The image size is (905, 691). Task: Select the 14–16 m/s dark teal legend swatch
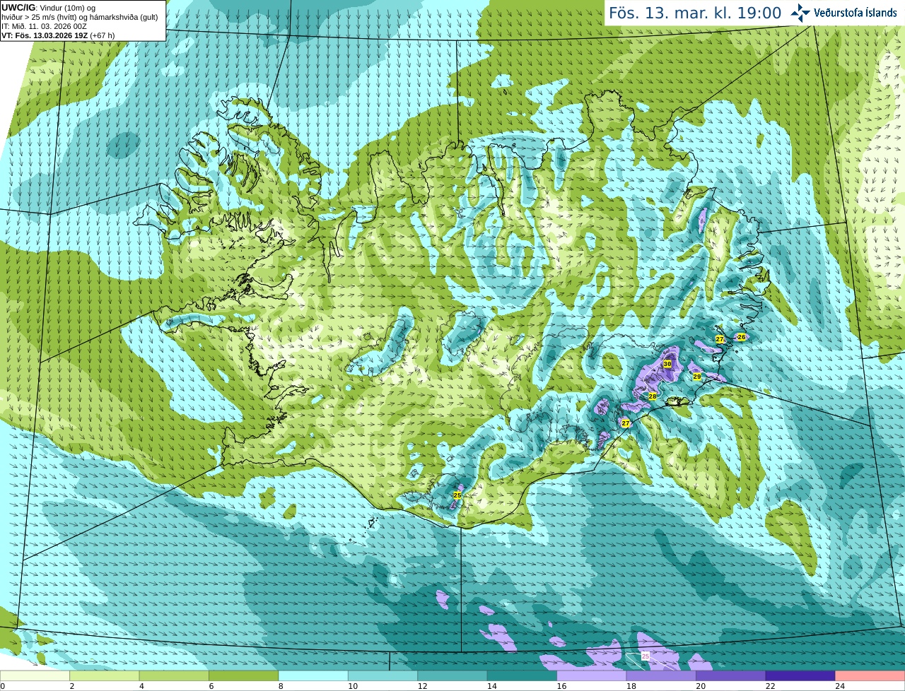click(522, 675)
